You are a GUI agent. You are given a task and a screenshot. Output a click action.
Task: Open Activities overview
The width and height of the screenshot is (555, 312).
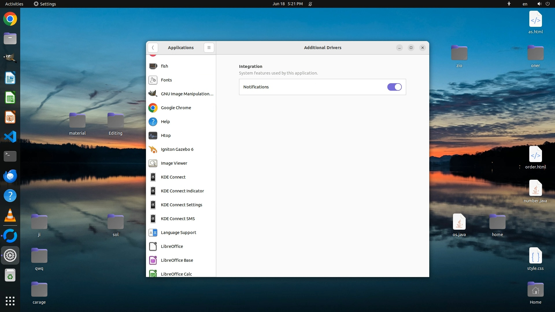click(x=14, y=4)
